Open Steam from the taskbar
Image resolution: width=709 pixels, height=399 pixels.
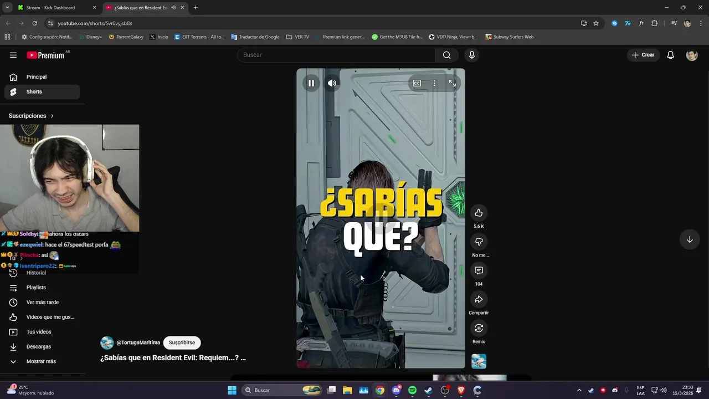pyautogui.click(x=428, y=390)
